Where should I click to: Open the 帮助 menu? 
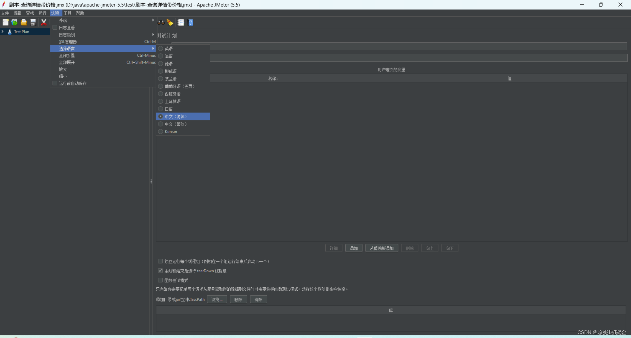coord(80,13)
